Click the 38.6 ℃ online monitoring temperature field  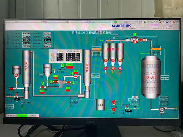point(27,33)
